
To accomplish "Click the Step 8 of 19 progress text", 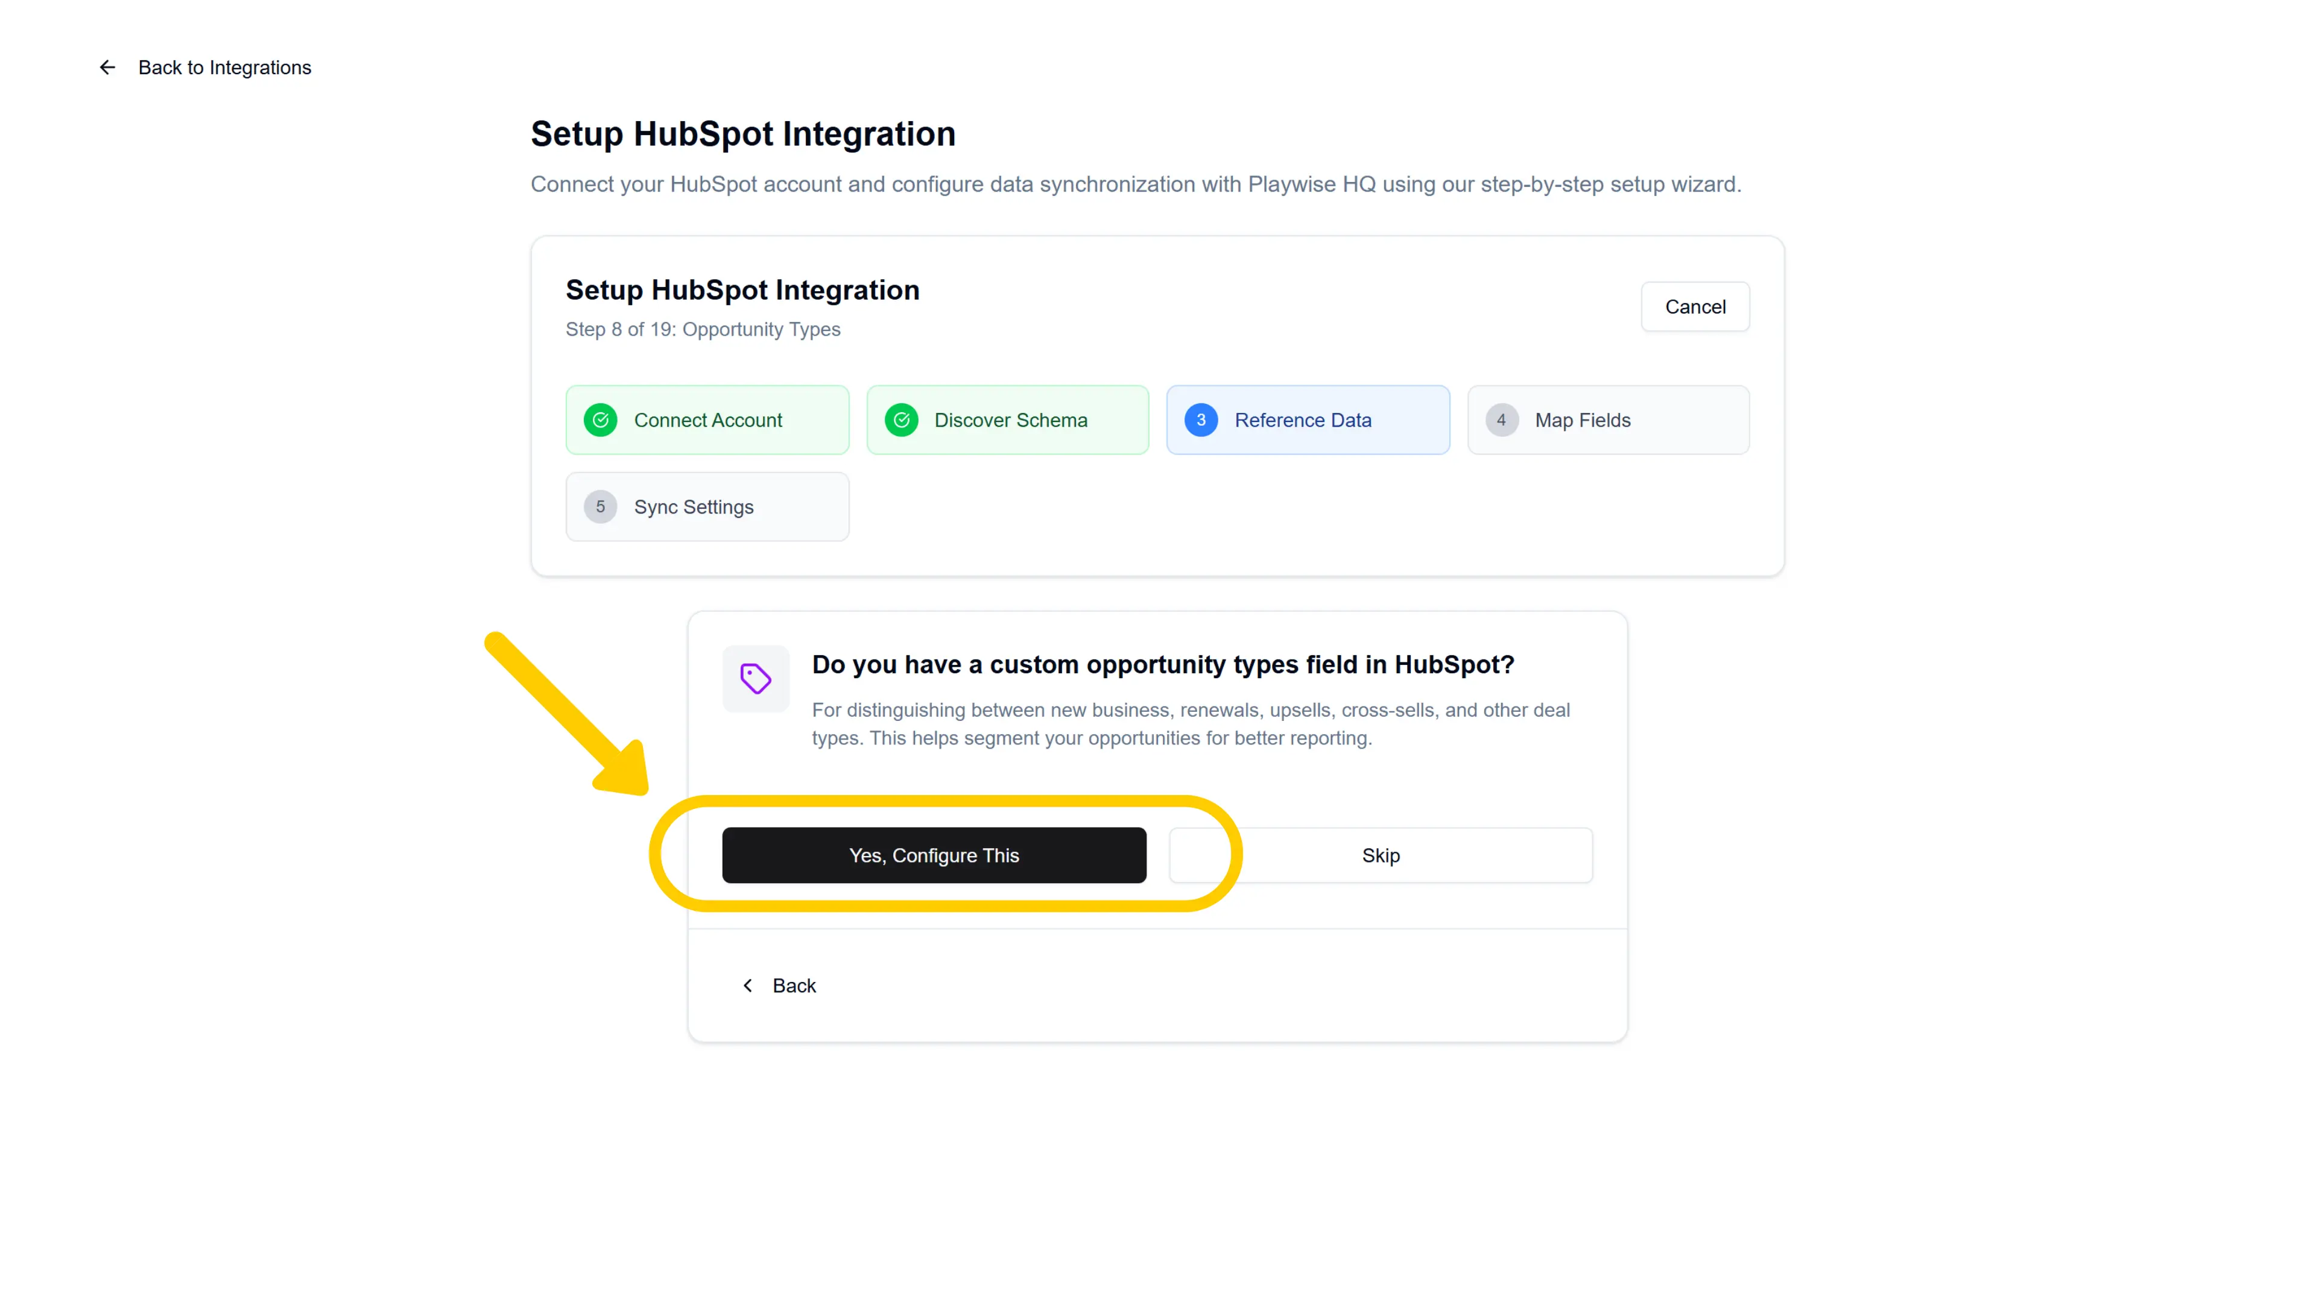I will tap(703, 329).
